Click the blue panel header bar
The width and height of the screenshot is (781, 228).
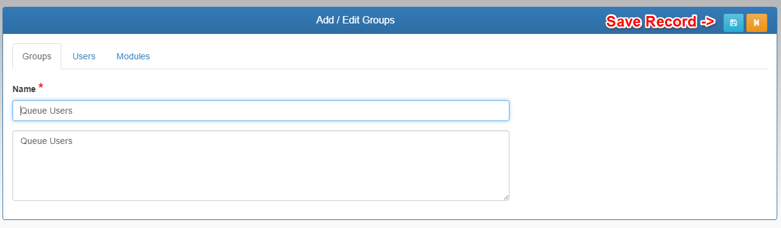[x=390, y=21]
